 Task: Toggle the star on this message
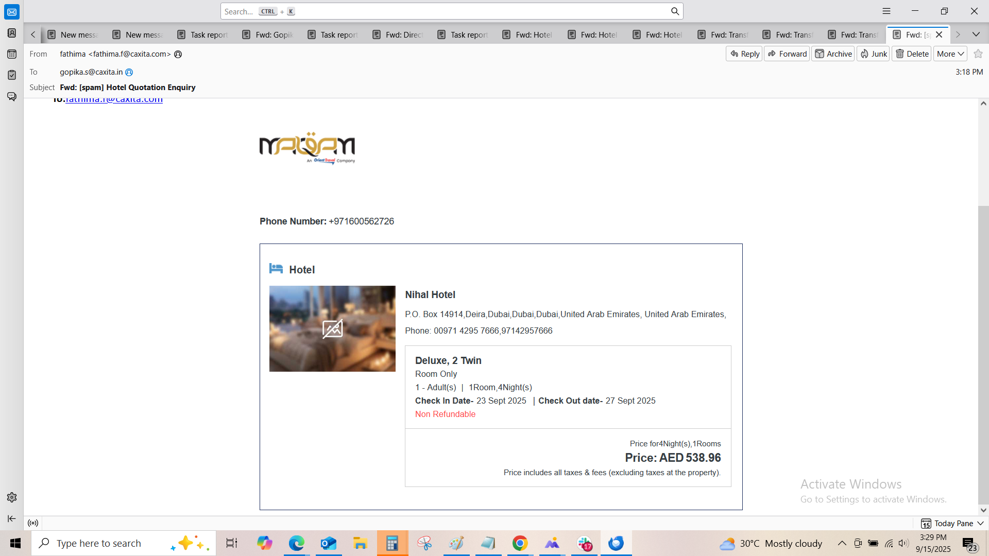(x=978, y=54)
